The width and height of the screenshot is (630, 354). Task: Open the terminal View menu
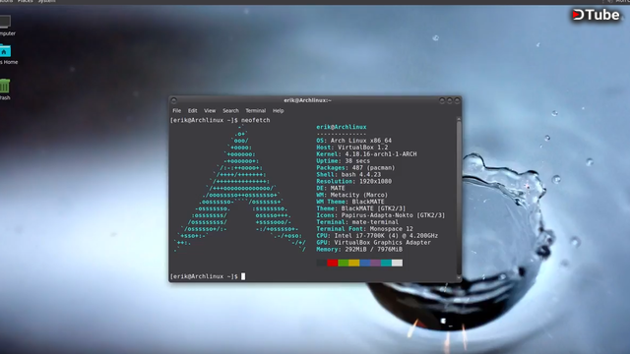pyautogui.click(x=210, y=111)
